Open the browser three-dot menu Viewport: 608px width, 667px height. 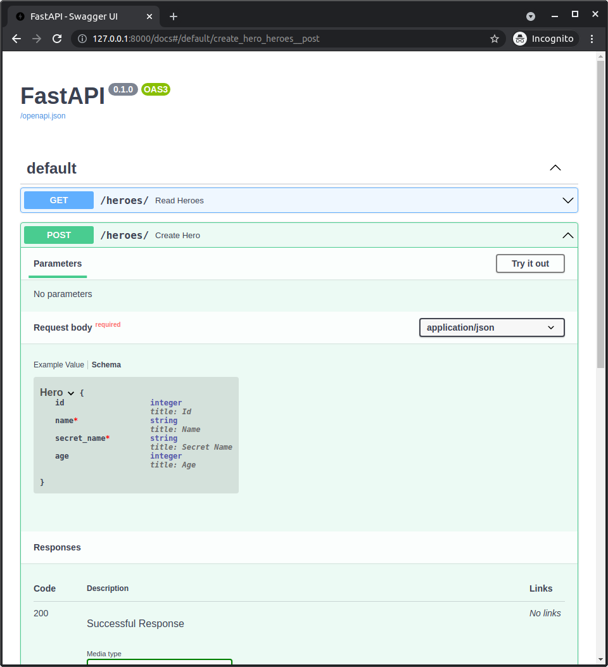(592, 39)
